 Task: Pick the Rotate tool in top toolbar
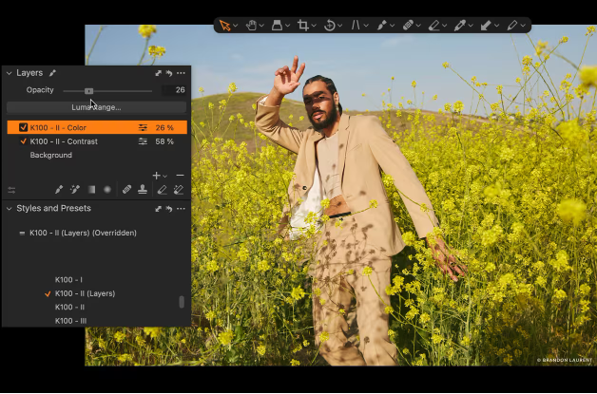click(330, 26)
